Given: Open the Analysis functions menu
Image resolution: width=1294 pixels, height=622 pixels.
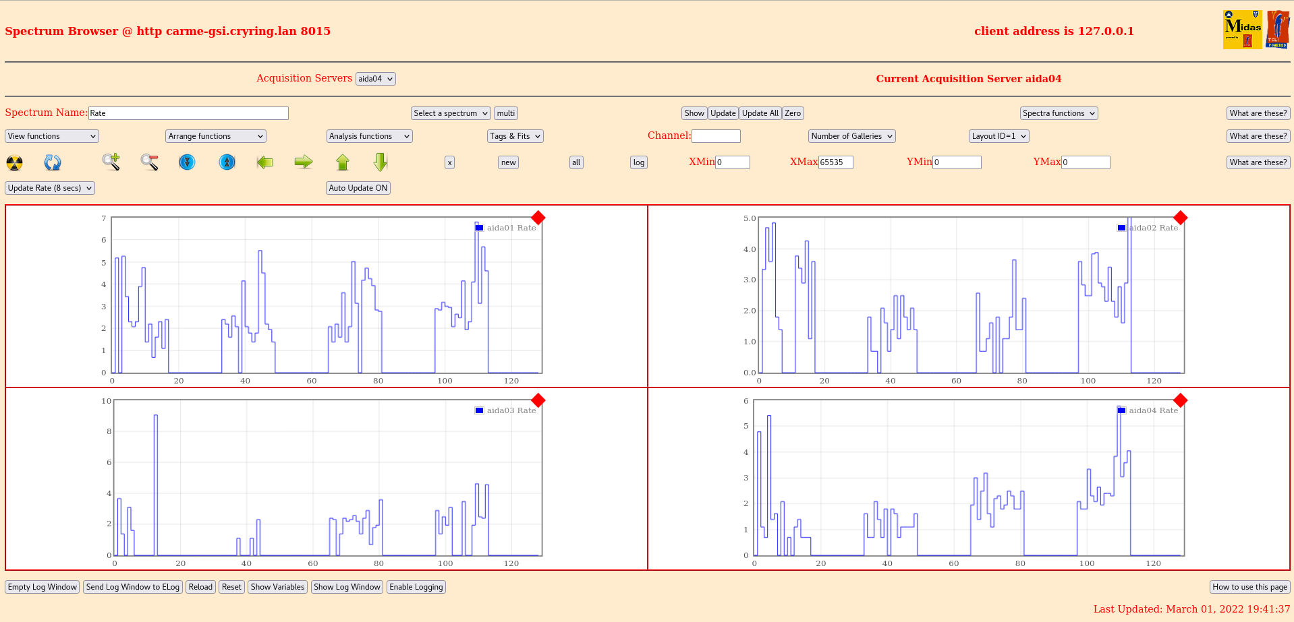Looking at the screenshot, I should tap(369, 136).
